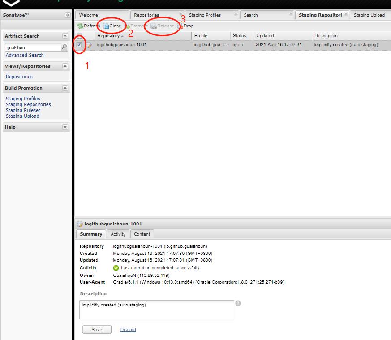This screenshot has height=340, width=391.
Task: Click the artifact search magnifier icon
Action: [64, 47]
